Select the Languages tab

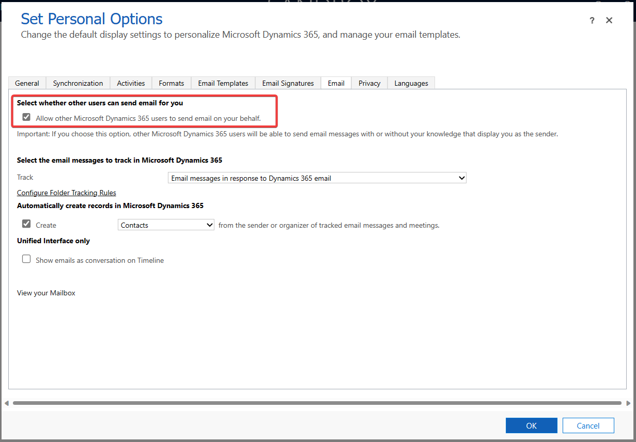(411, 83)
